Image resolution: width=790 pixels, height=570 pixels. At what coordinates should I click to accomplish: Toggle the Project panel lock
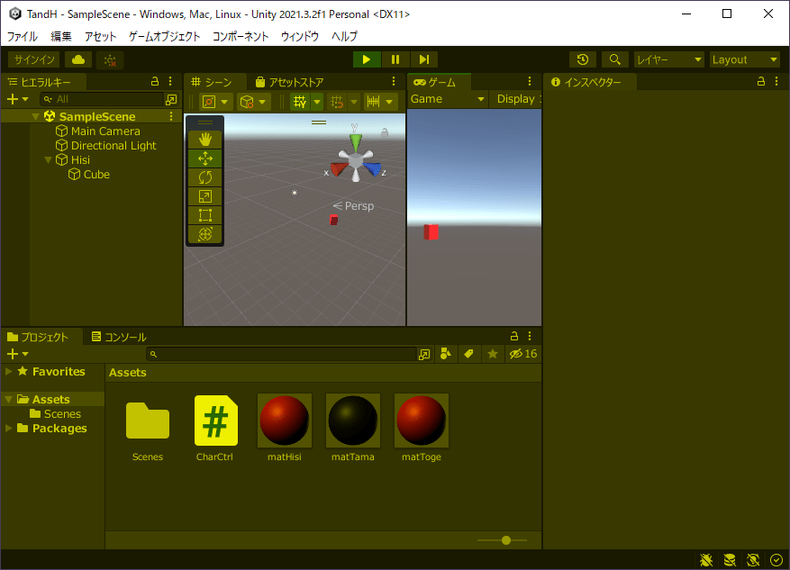point(514,336)
